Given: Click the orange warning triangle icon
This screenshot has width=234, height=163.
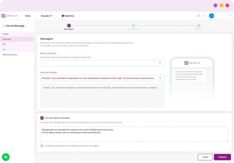Looking at the screenshot, I should pos(42,146).
